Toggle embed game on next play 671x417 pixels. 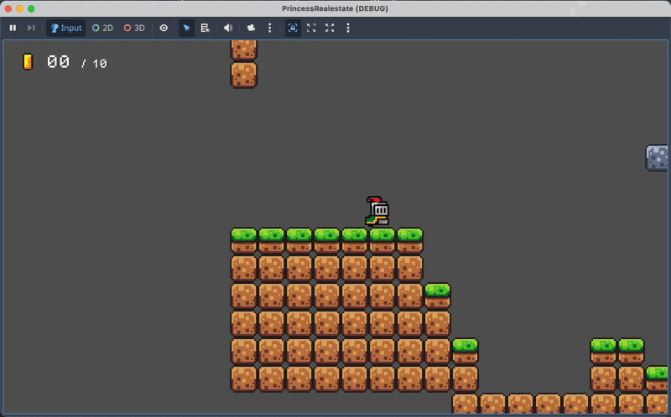point(293,28)
